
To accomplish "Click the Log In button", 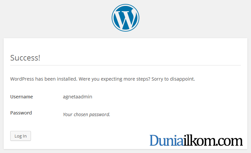I will pos(20,136).
